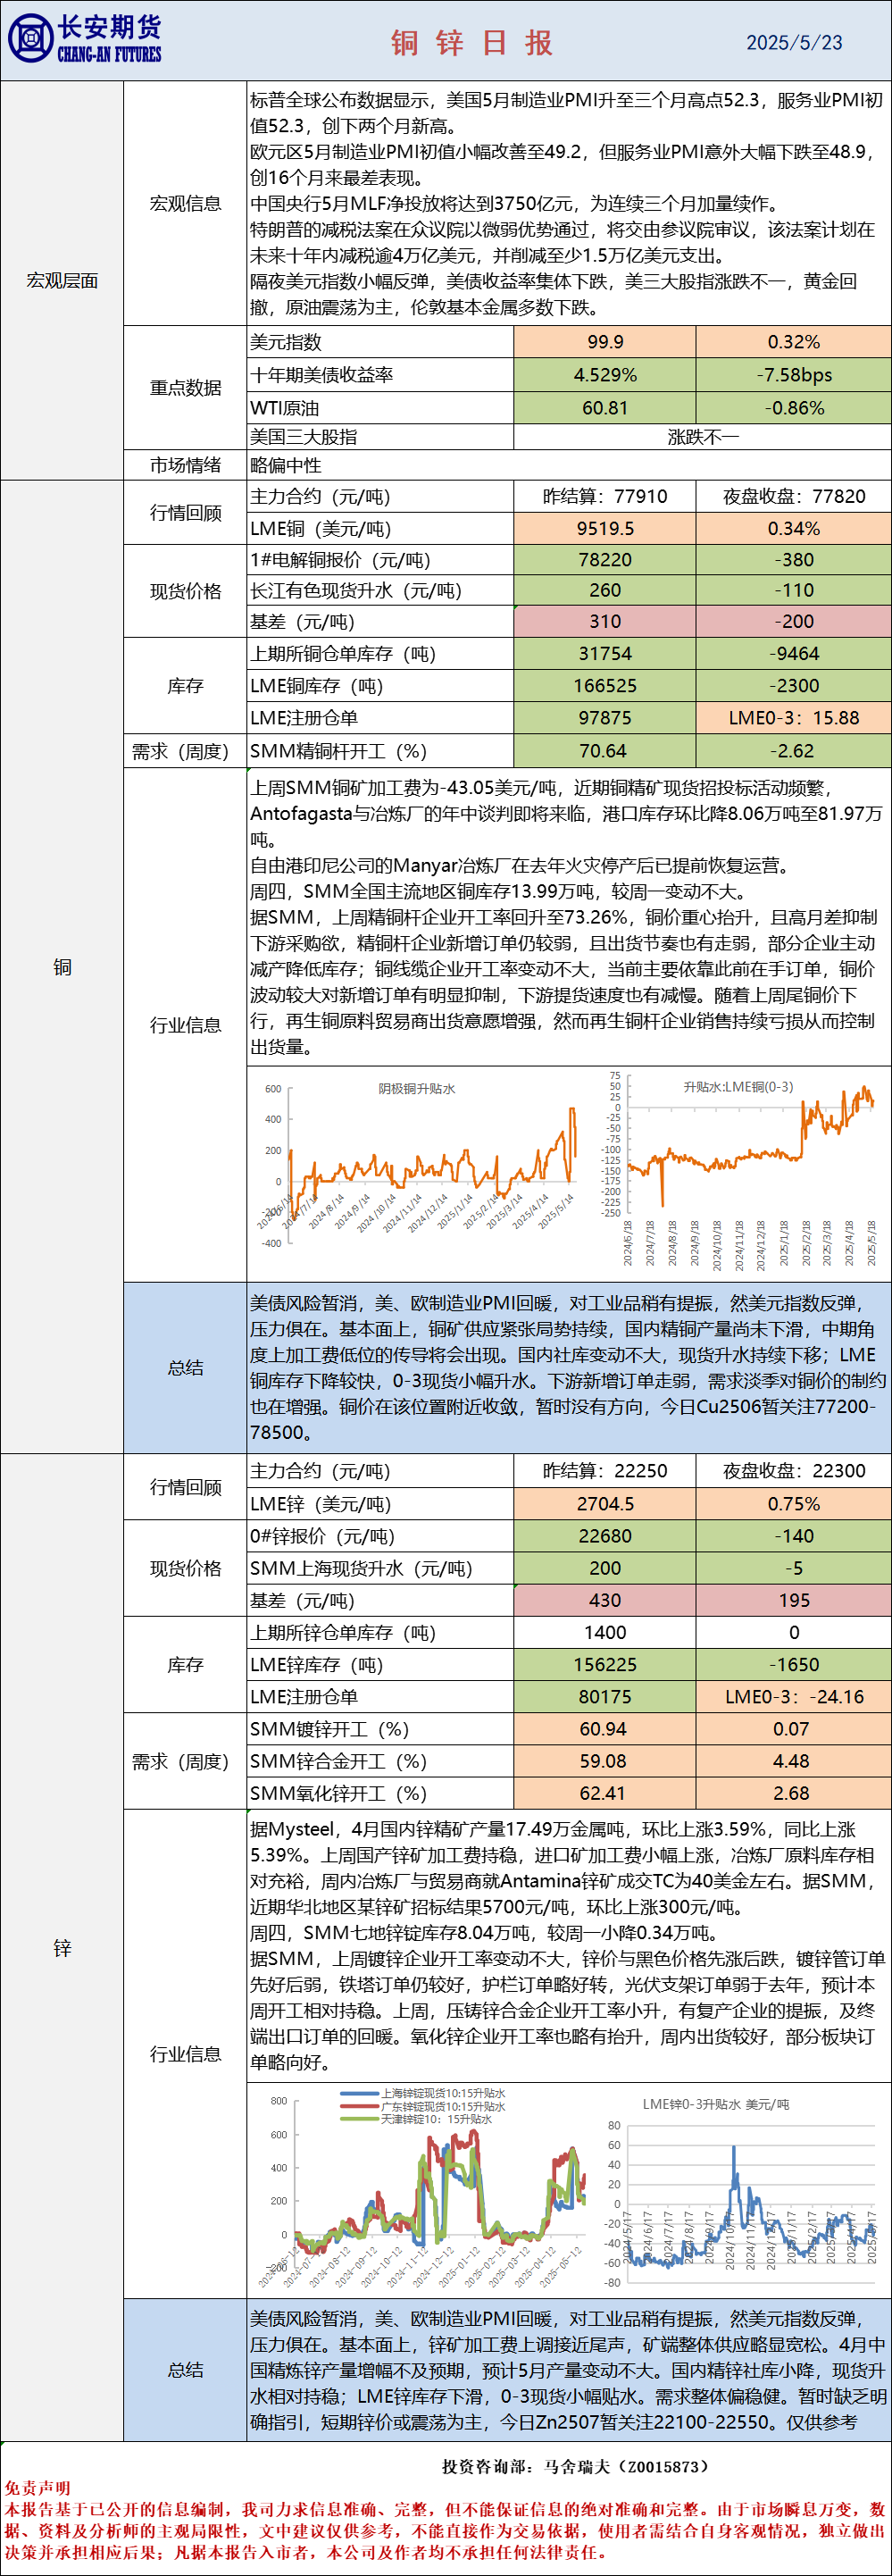This screenshot has height=2576, width=892.
Task: Select the 昨结算：77910 copper cell
Action: click(605, 497)
